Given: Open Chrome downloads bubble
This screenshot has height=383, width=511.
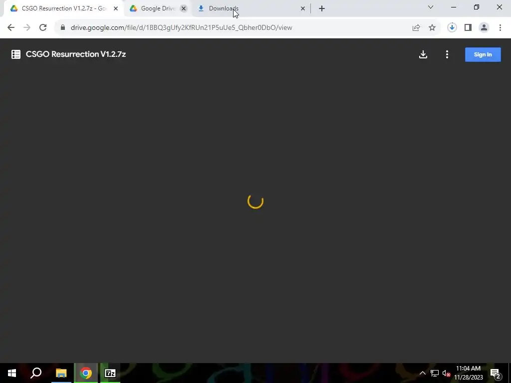Looking at the screenshot, I should pyautogui.click(x=452, y=27).
